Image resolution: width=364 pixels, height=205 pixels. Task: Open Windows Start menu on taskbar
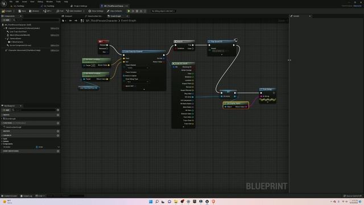click(151, 202)
